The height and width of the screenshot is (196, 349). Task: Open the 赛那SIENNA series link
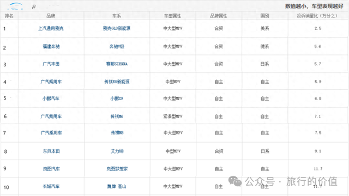(x=117, y=64)
